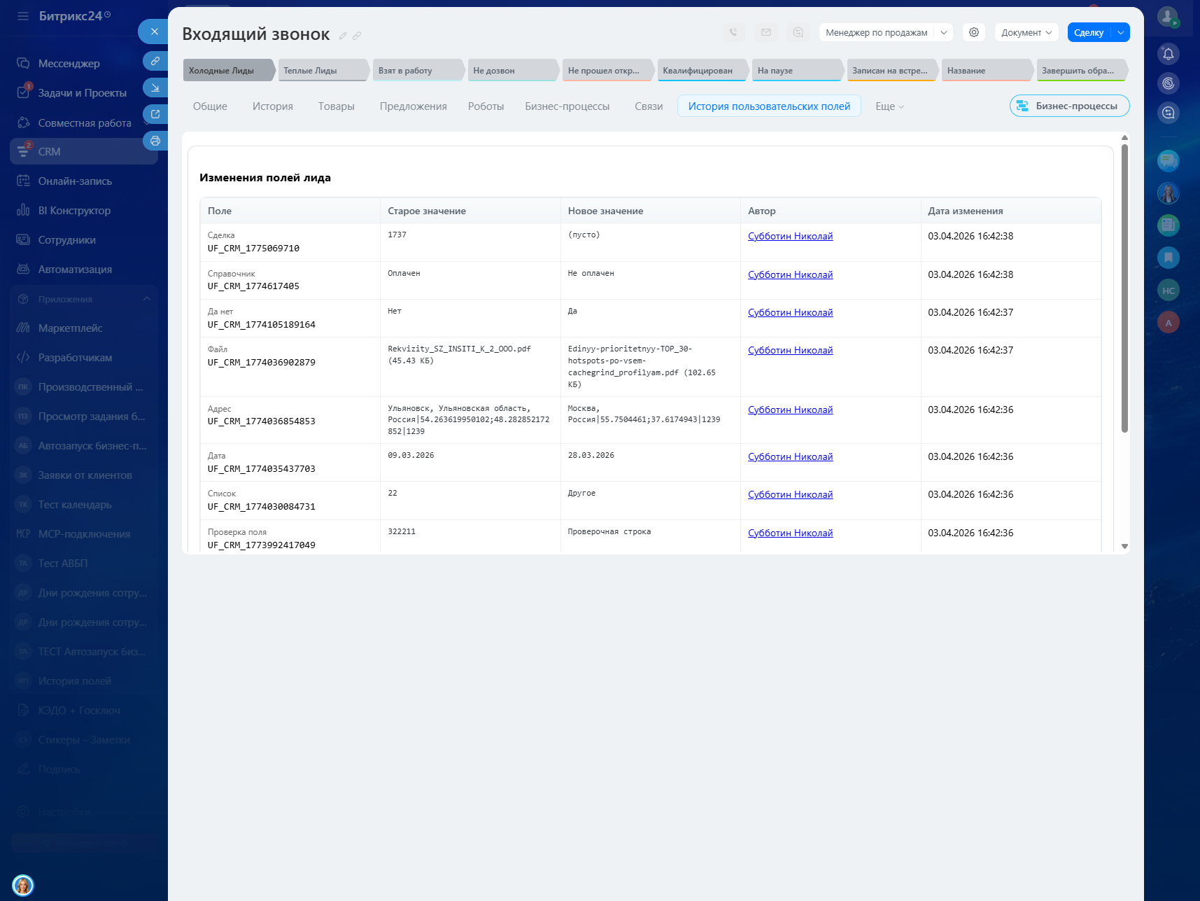
Task: Click the print icon on slider side panel
Action: click(155, 141)
